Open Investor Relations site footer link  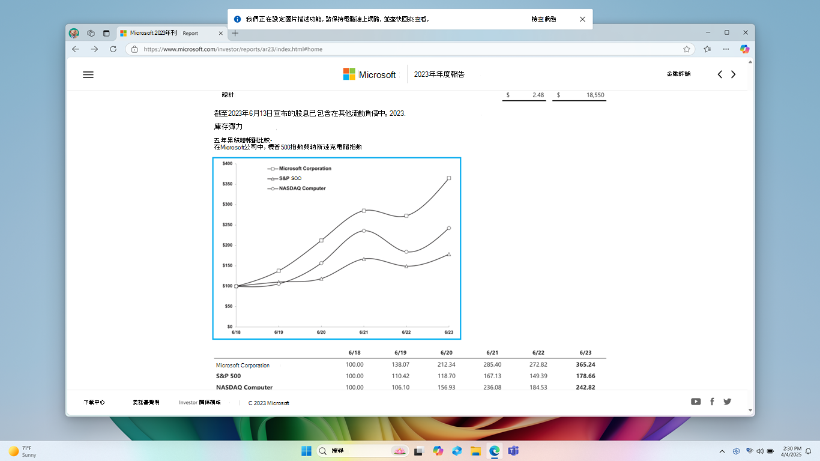tap(200, 402)
